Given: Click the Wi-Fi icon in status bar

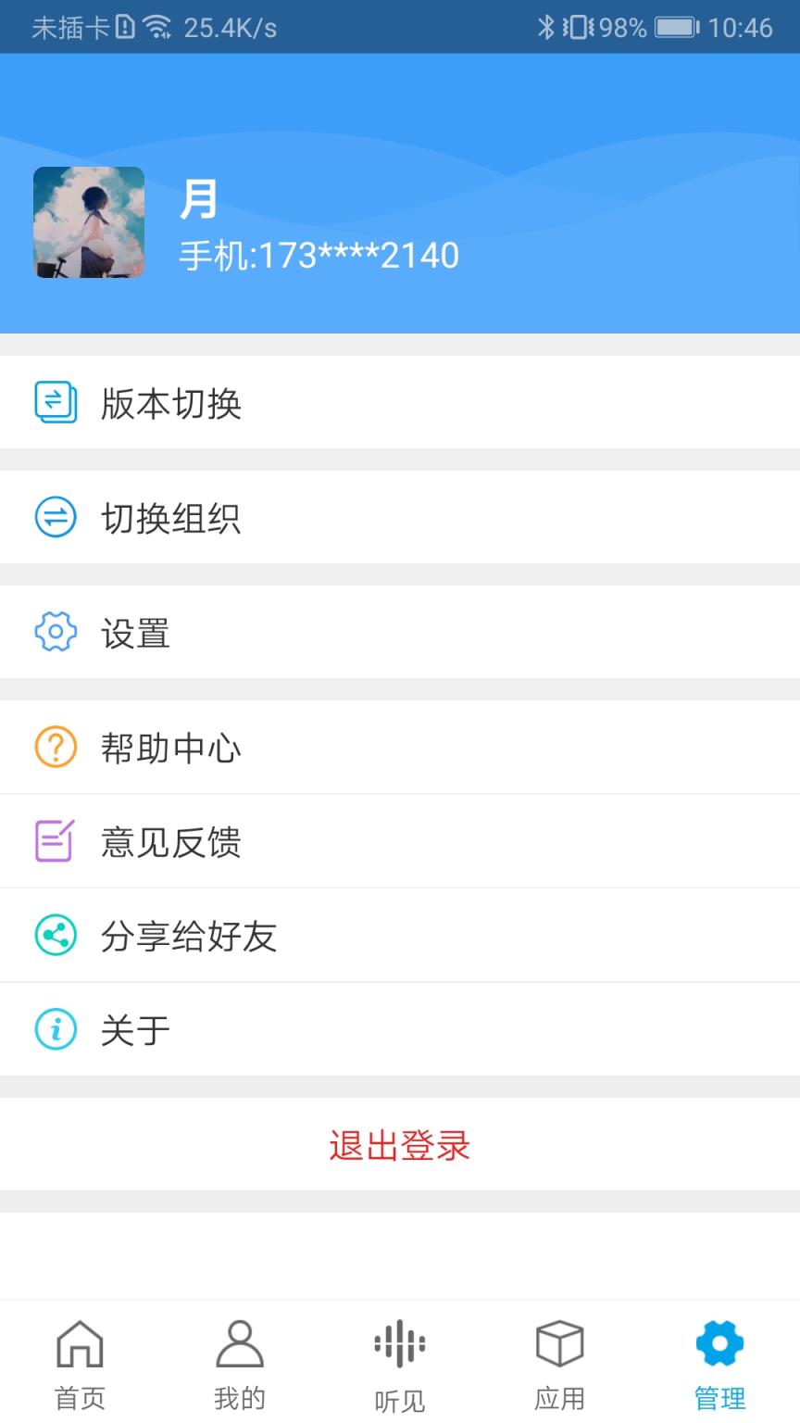Looking at the screenshot, I should click(x=156, y=27).
